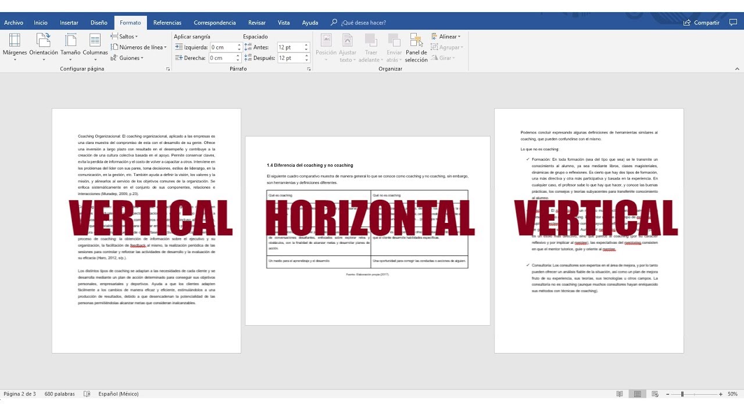The width and height of the screenshot is (744, 418).
Task: Switch to the Referencias tab
Action: click(x=167, y=23)
